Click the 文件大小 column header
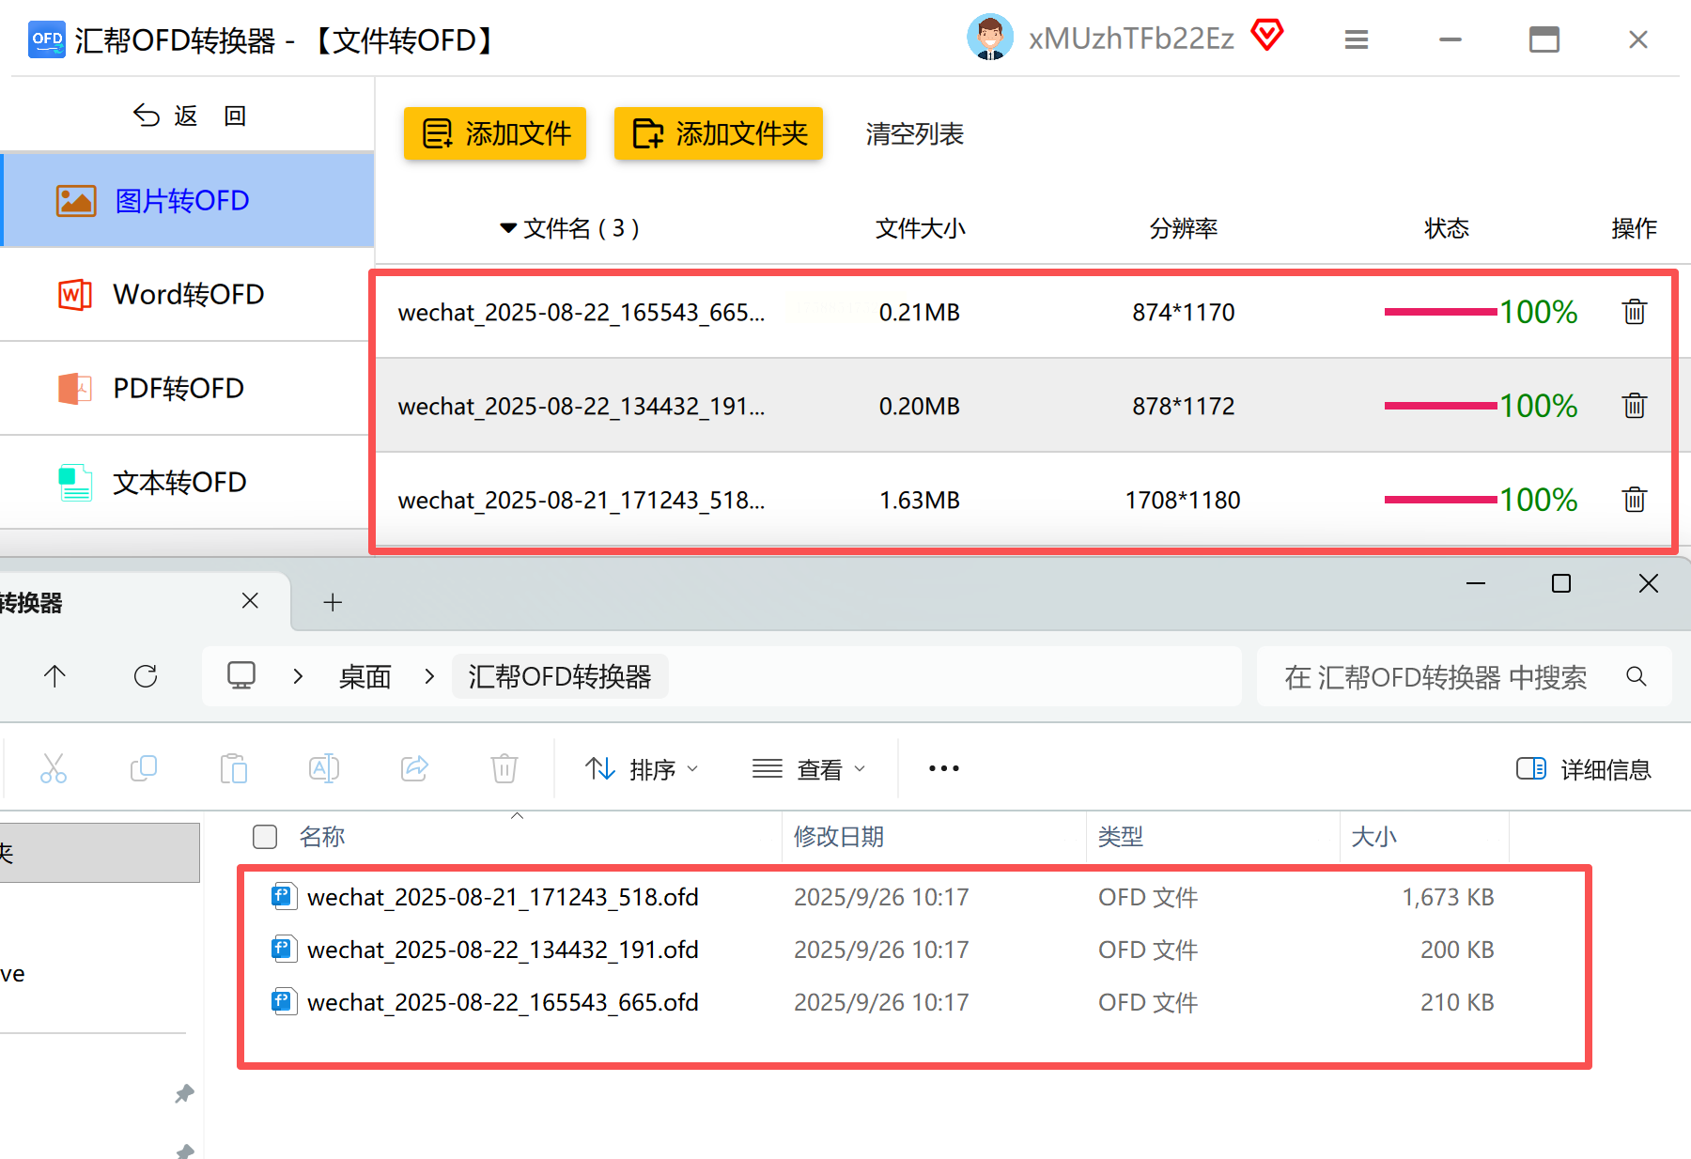Image resolution: width=1691 pixels, height=1159 pixels. [x=921, y=228]
